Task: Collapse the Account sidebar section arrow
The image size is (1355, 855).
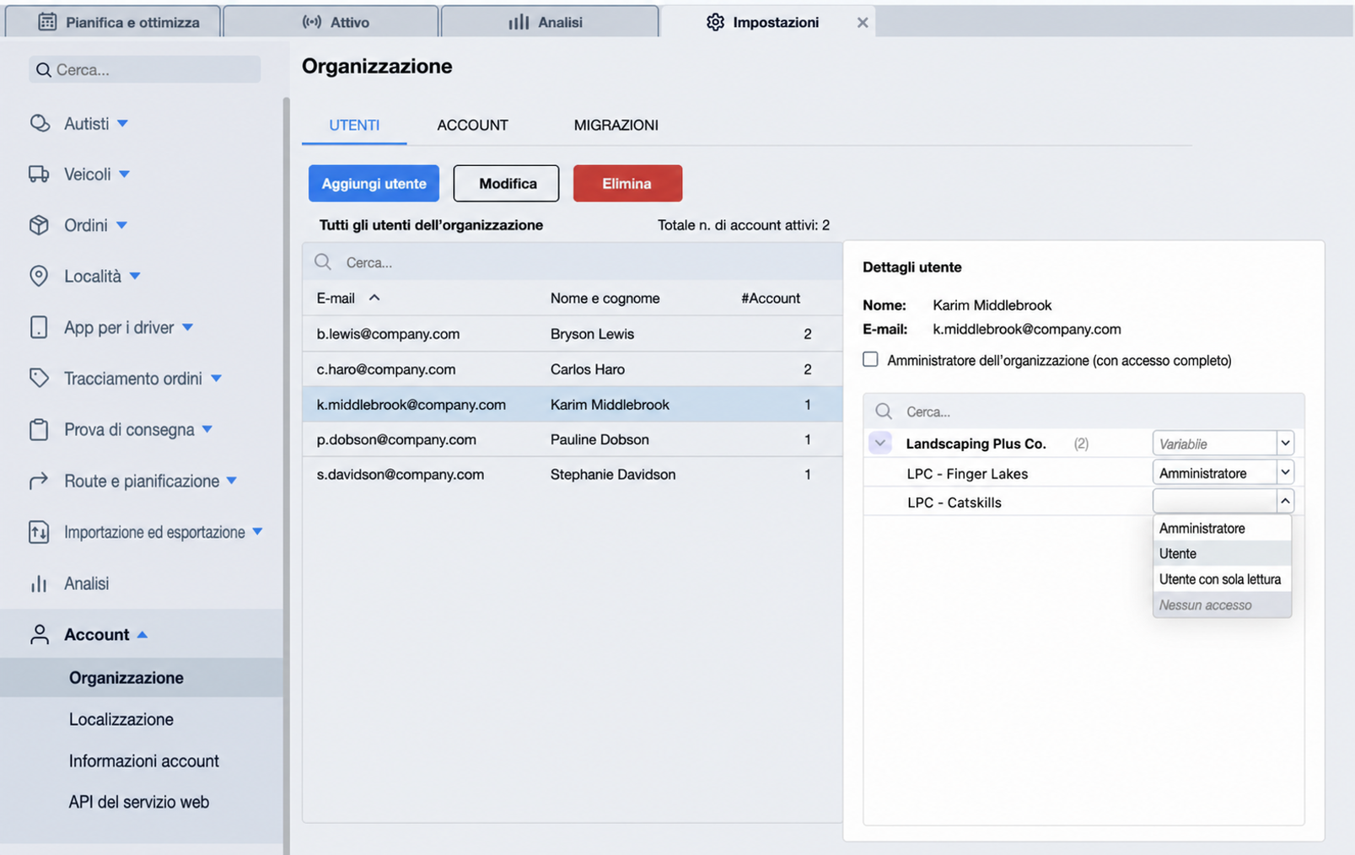Action: click(x=142, y=635)
